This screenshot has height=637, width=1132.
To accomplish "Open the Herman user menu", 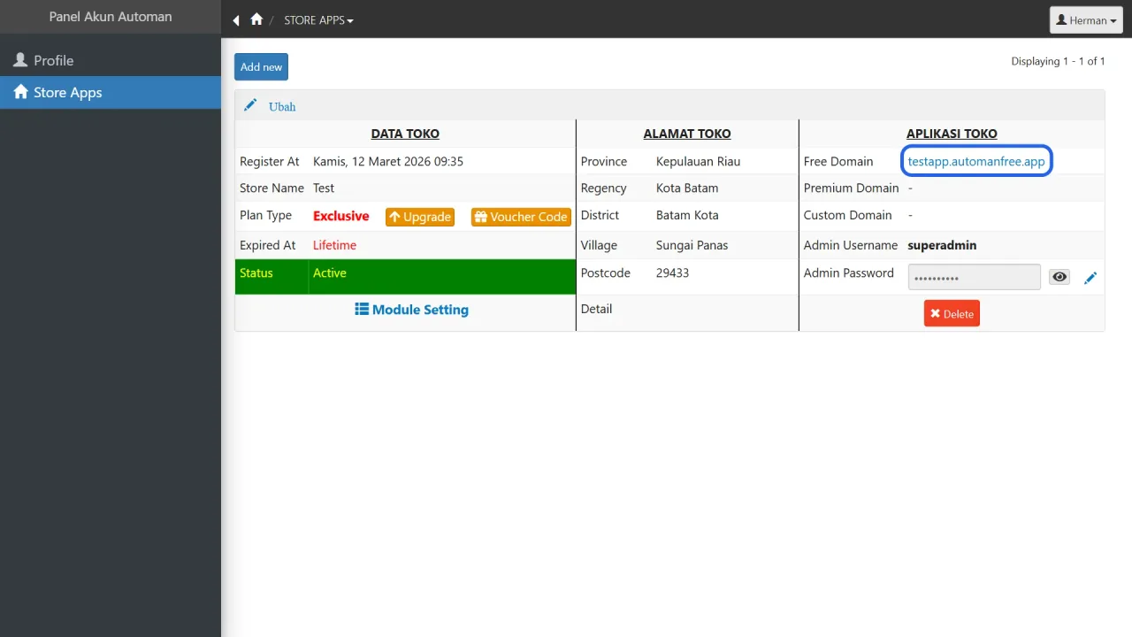I will [1086, 20].
